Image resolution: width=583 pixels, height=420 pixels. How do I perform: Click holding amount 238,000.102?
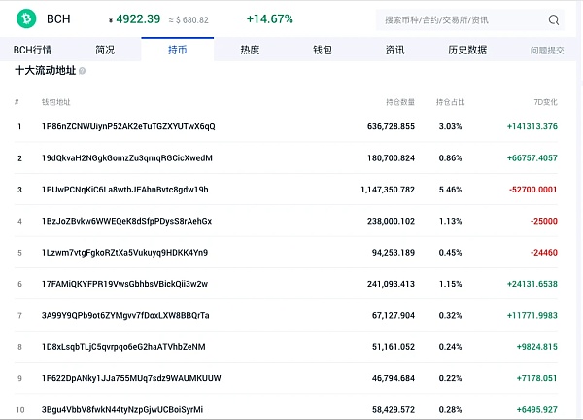tap(391, 221)
